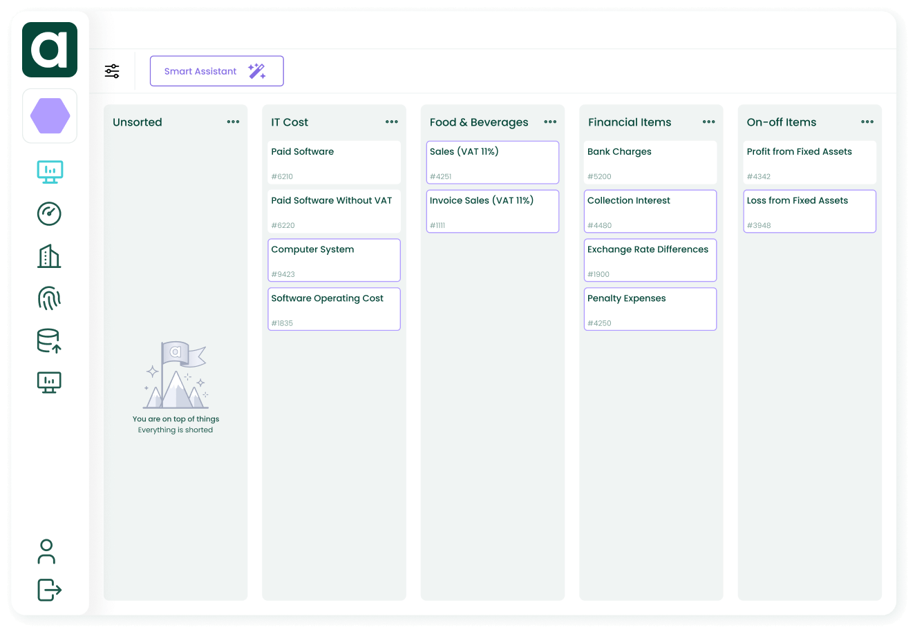
Task: Click the app logo at top left
Action: tap(50, 50)
